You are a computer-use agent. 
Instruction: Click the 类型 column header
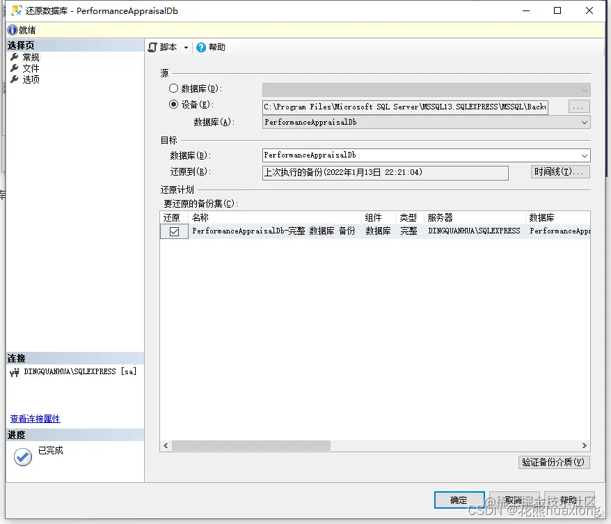(410, 217)
